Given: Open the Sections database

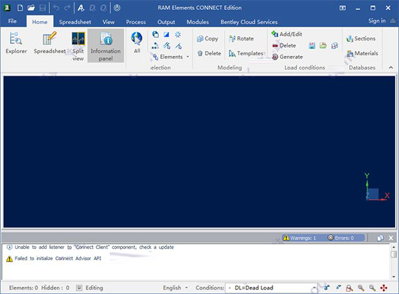Looking at the screenshot, I should [x=361, y=38].
